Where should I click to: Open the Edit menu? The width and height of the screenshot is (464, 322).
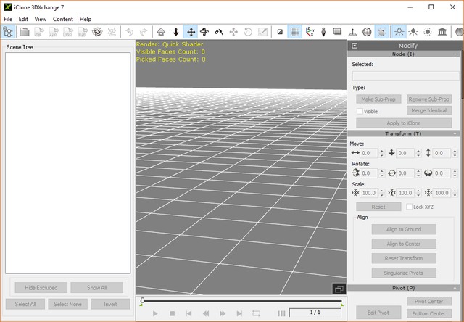24,19
